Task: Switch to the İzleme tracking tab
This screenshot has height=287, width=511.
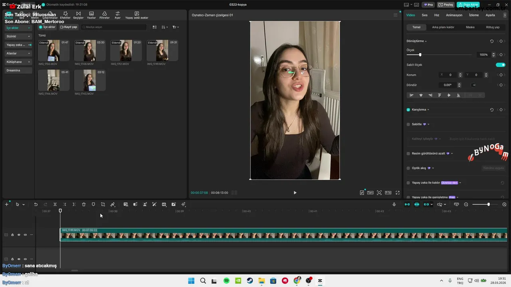Action: tap(474, 15)
